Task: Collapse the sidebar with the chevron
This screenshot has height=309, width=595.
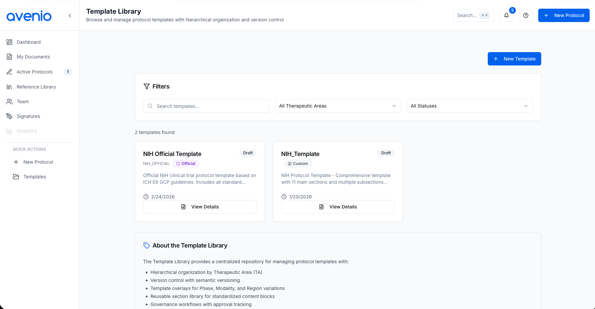Action: click(70, 16)
